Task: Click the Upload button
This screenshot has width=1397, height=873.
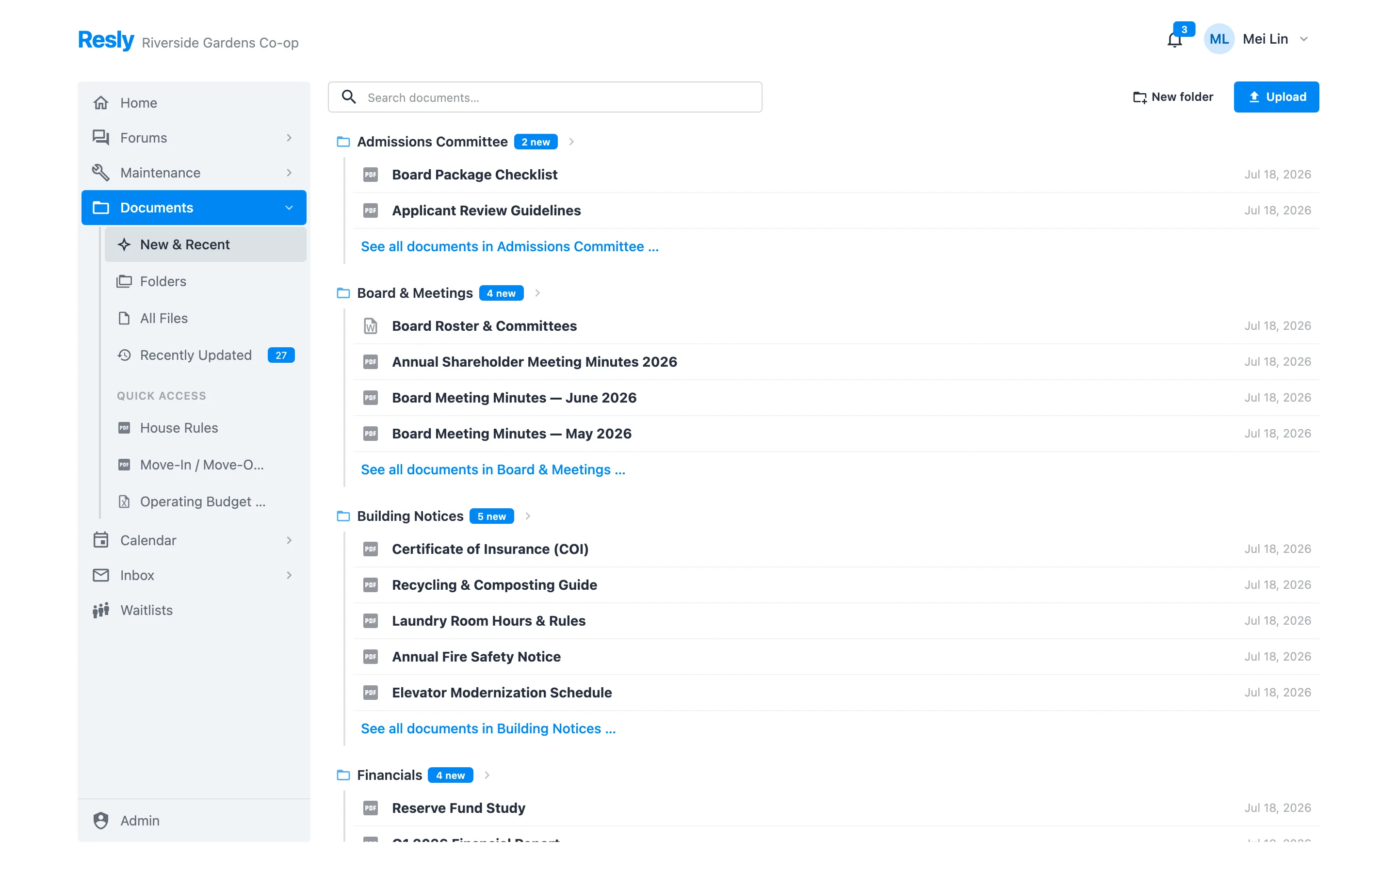Action: (x=1276, y=97)
